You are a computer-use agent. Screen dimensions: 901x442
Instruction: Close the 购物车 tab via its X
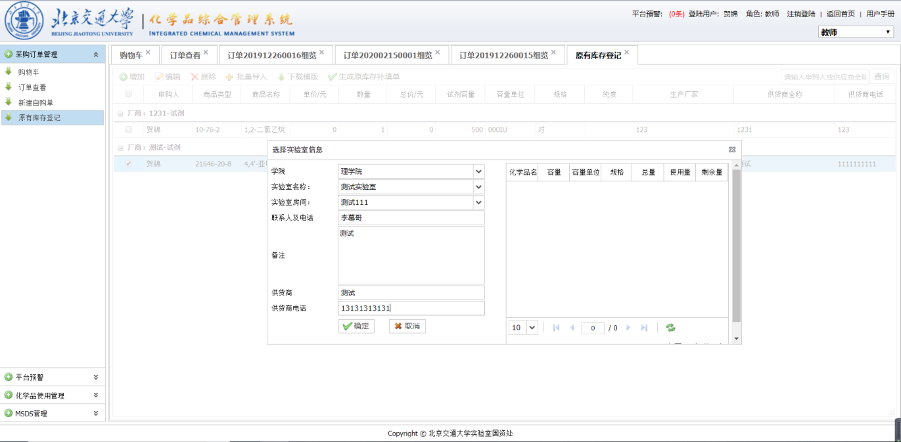(149, 53)
